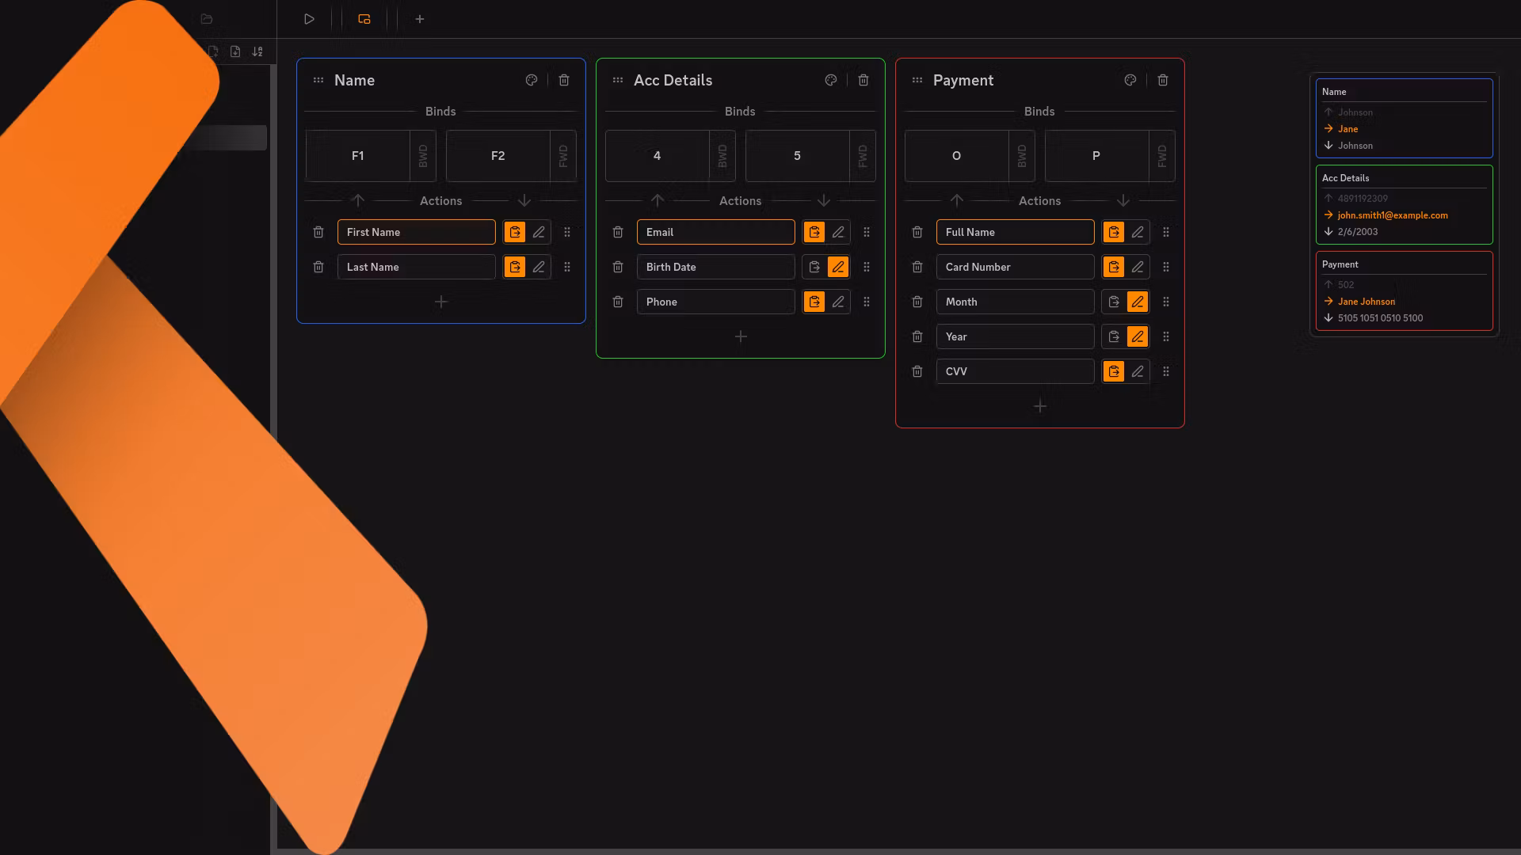Select the Acc Details preview card
The height and width of the screenshot is (855, 1521).
1404,204
